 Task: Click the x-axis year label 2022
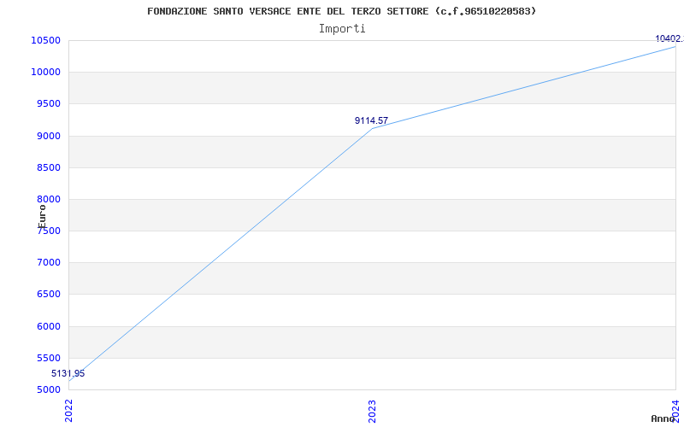[69, 411]
